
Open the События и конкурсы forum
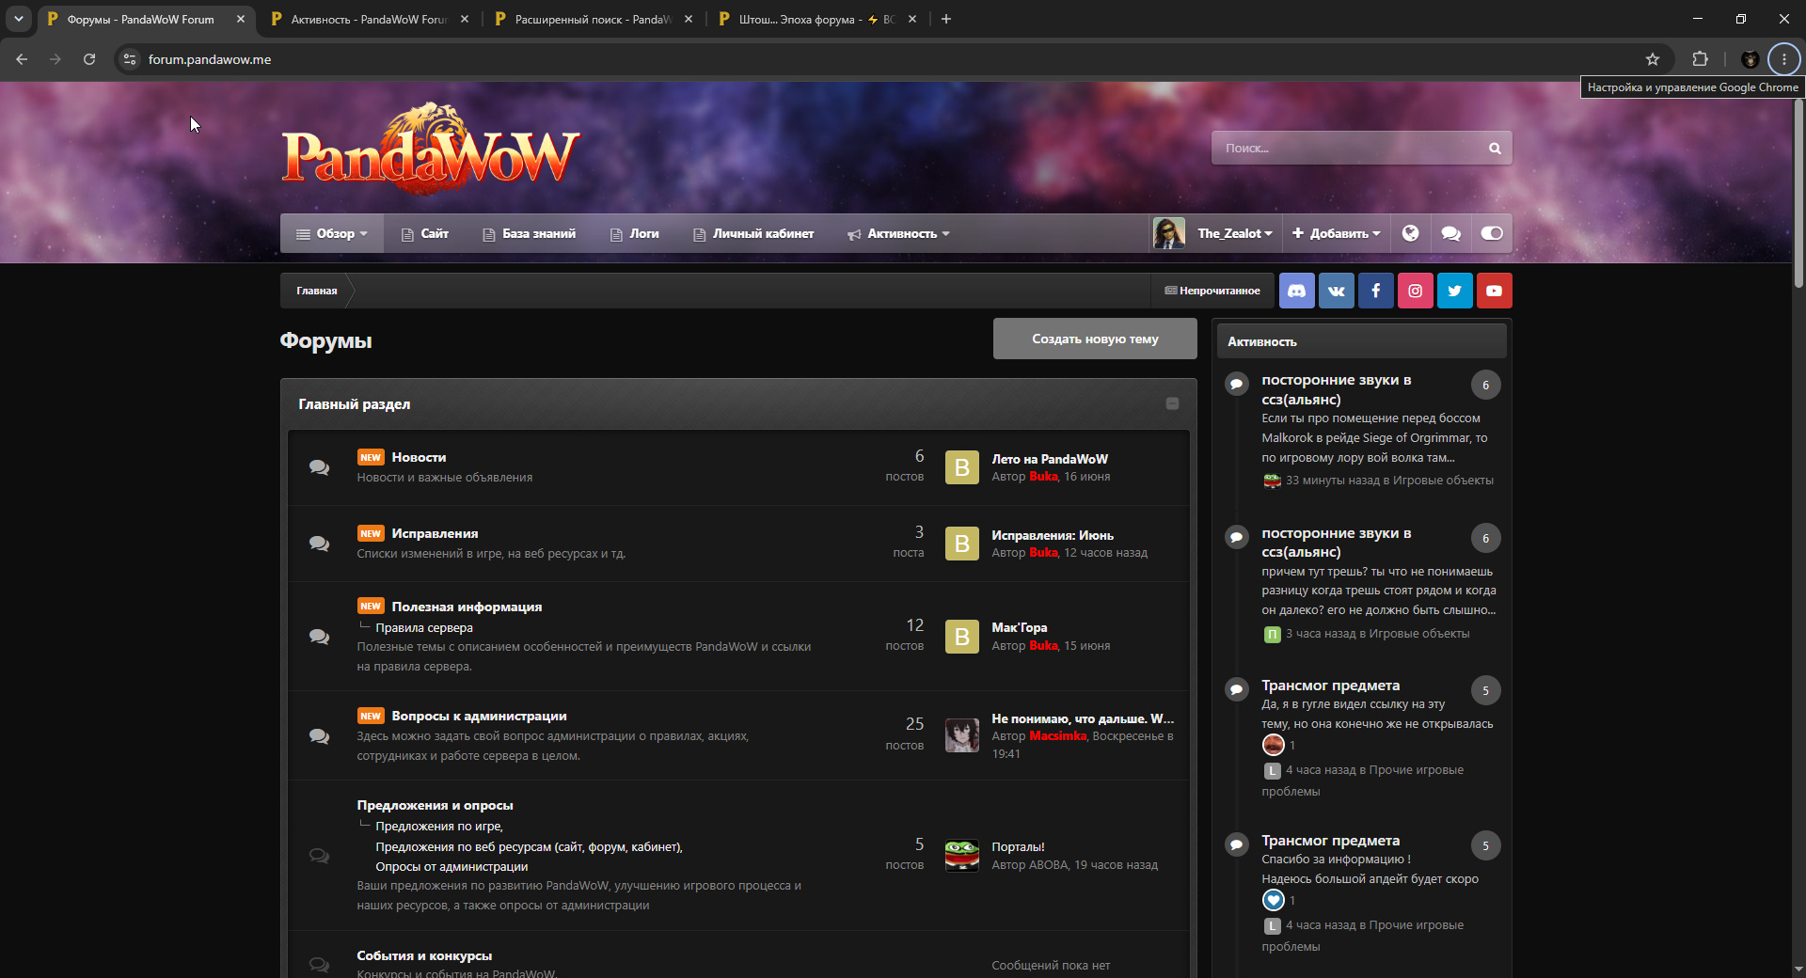424,955
